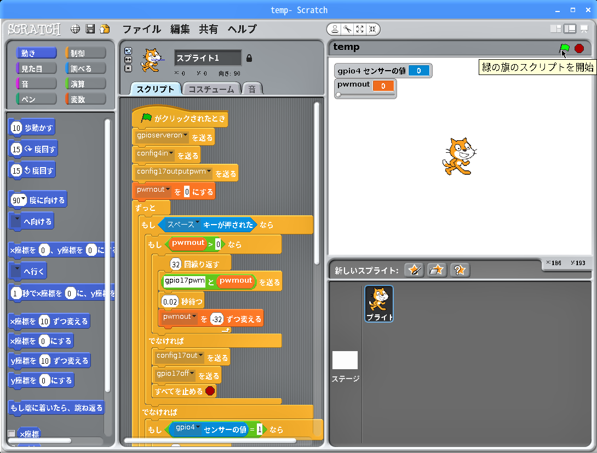The height and width of the screenshot is (453, 597).
Task: Click the save project floppy icon
Action: (90, 29)
